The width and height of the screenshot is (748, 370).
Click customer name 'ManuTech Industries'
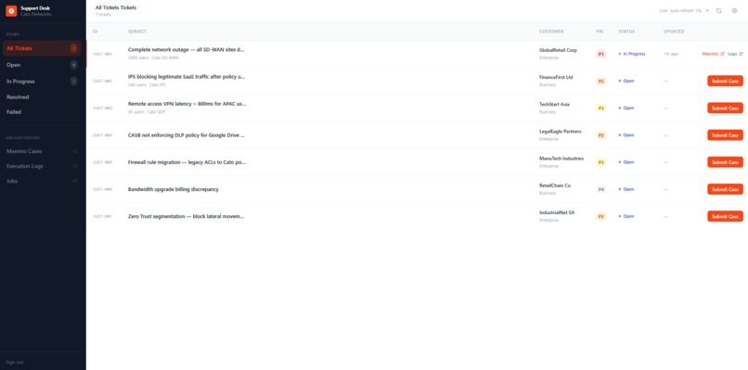coord(561,159)
